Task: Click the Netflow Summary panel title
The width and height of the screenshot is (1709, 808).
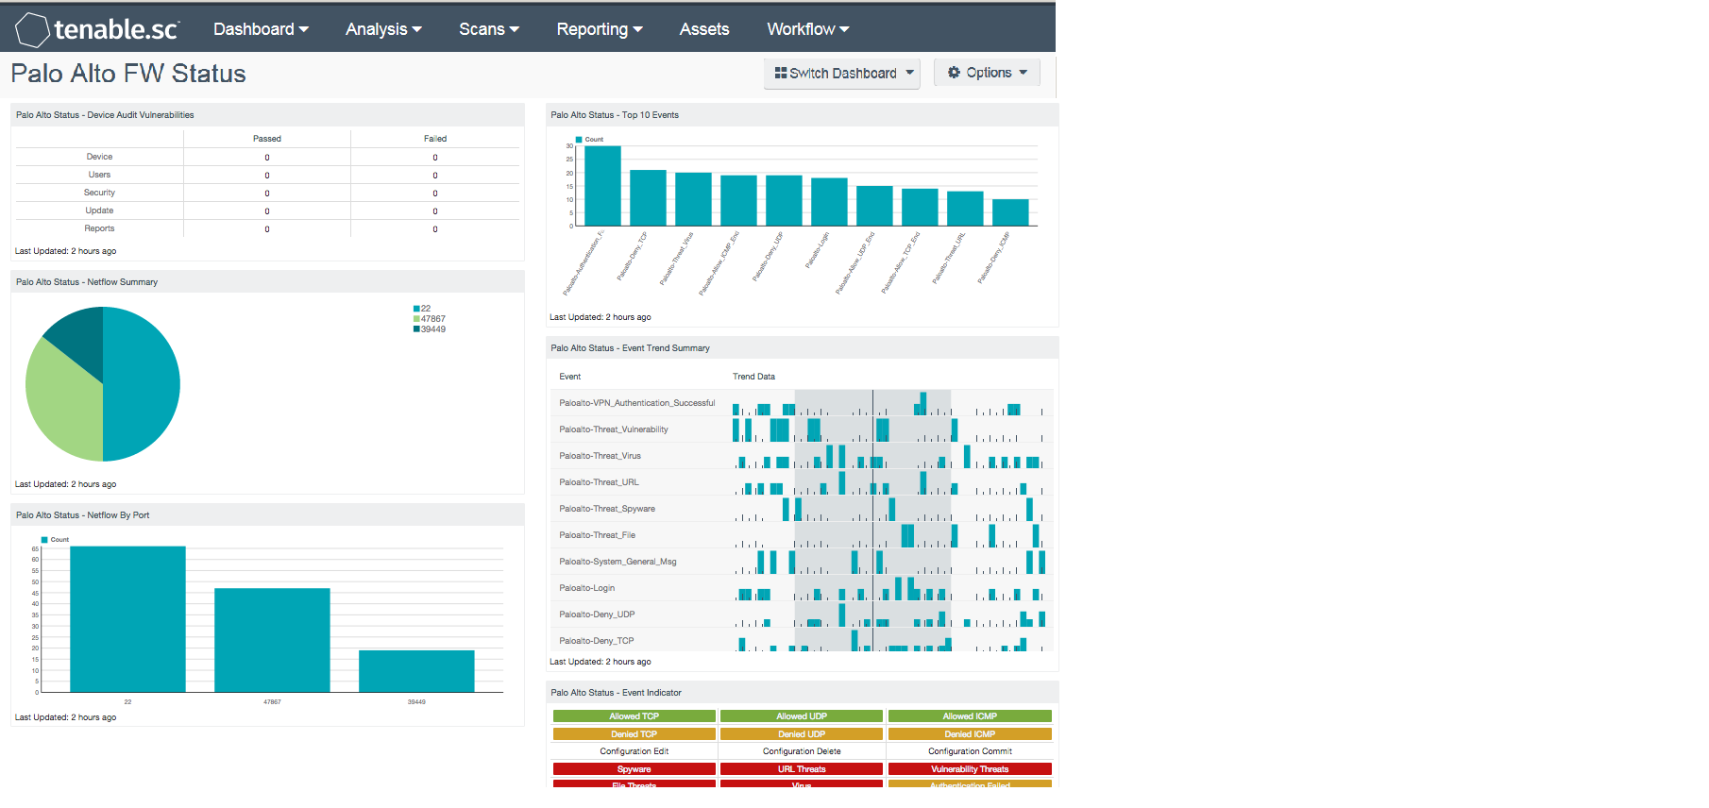Action: click(x=87, y=282)
